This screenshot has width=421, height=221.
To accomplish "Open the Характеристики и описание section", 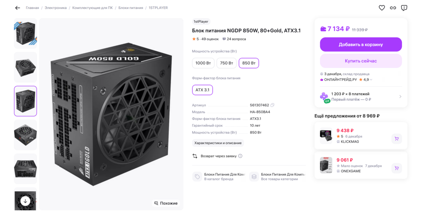I will 218,143.
